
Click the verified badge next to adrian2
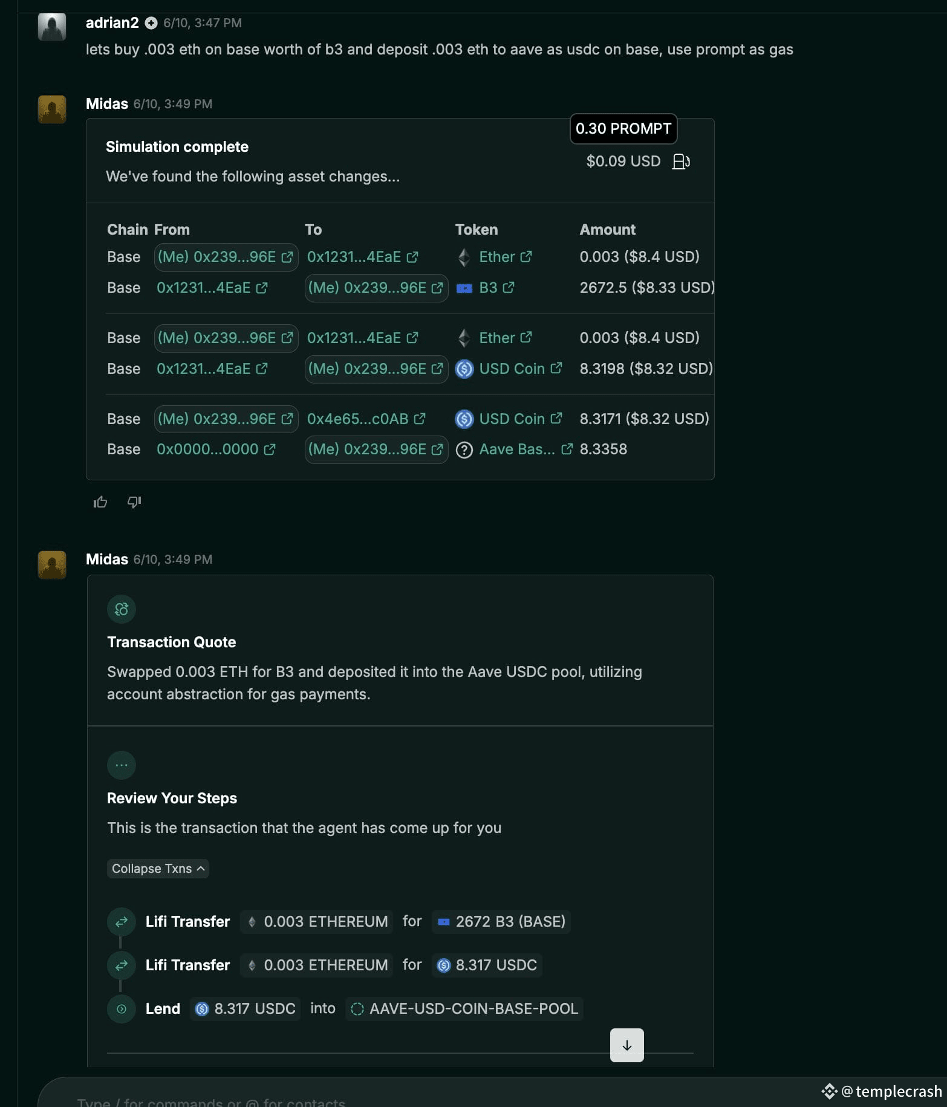click(x=151, y=23)
